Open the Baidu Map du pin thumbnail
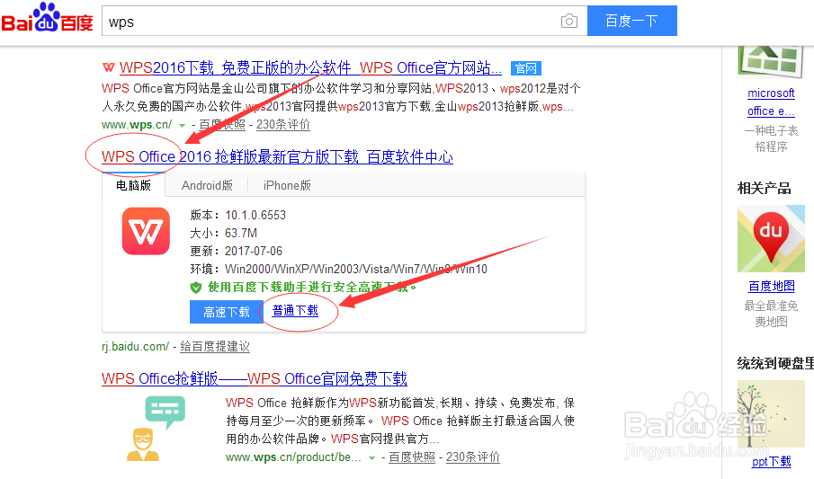This screenshot has width=814, height=479. [x=771, y=239]
